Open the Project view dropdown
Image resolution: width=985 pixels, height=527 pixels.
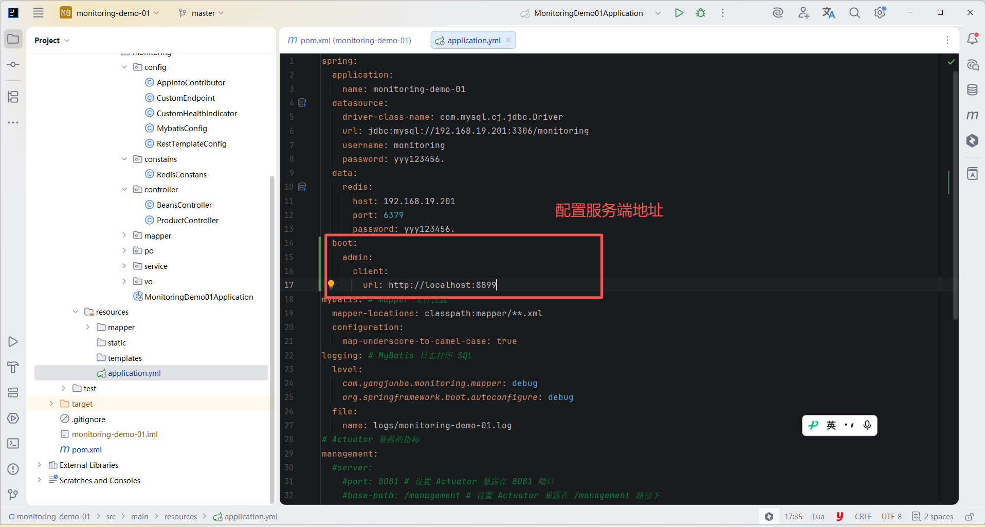tap(52, 40)
